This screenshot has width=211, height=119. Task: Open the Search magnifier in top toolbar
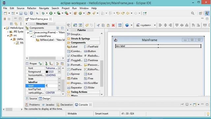click(x=193, y=13)
